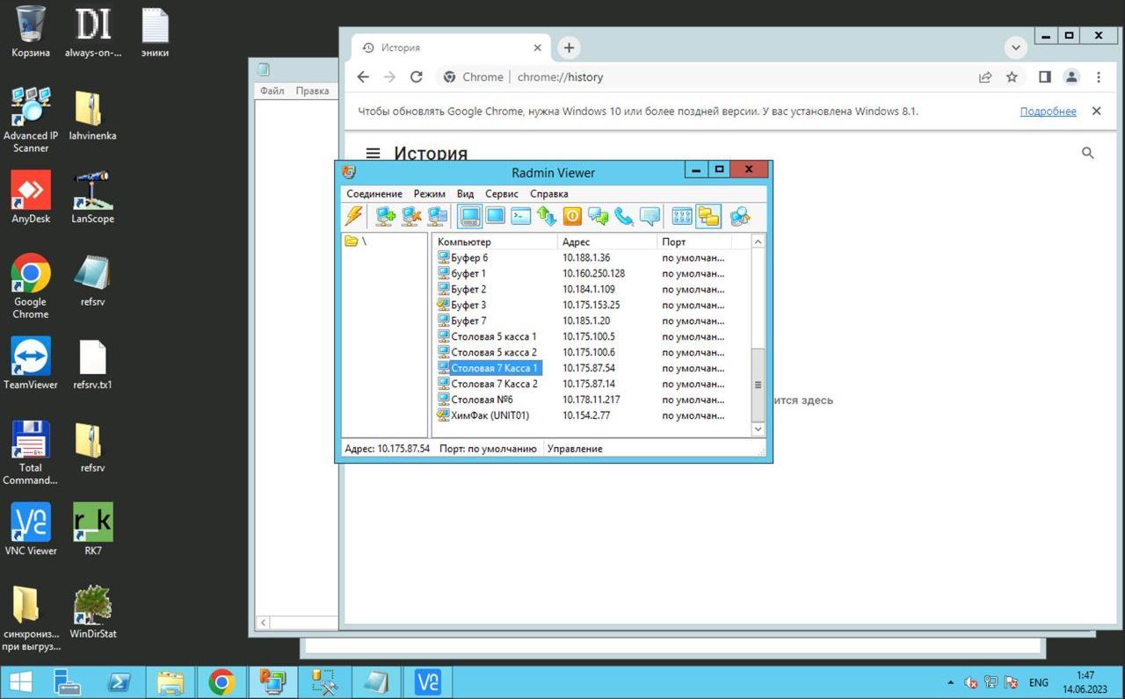Open the Advanced IP Scanner desktop shortcut
Image resolution: width=1125 pixels, height=699 pixels.
coord(31,119)
